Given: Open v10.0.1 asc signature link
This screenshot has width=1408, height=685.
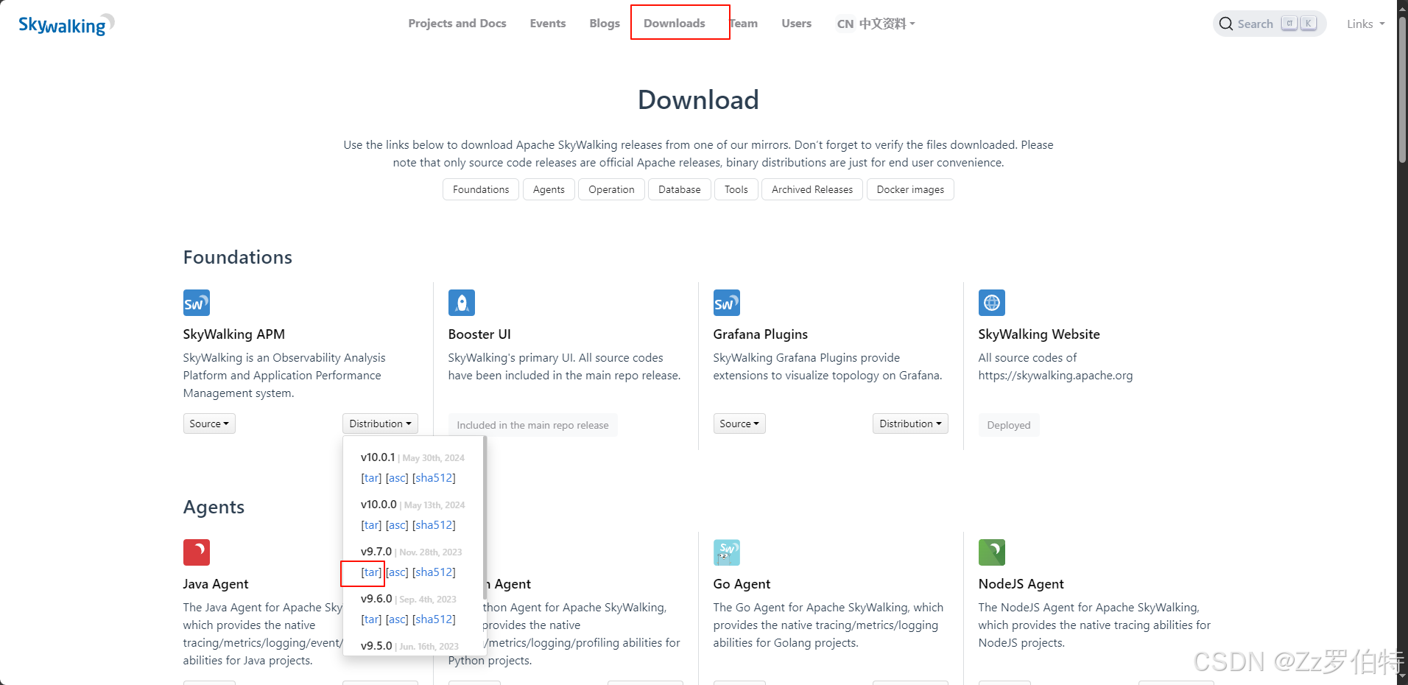Looking at the screenshot, I should coord(397,478).
